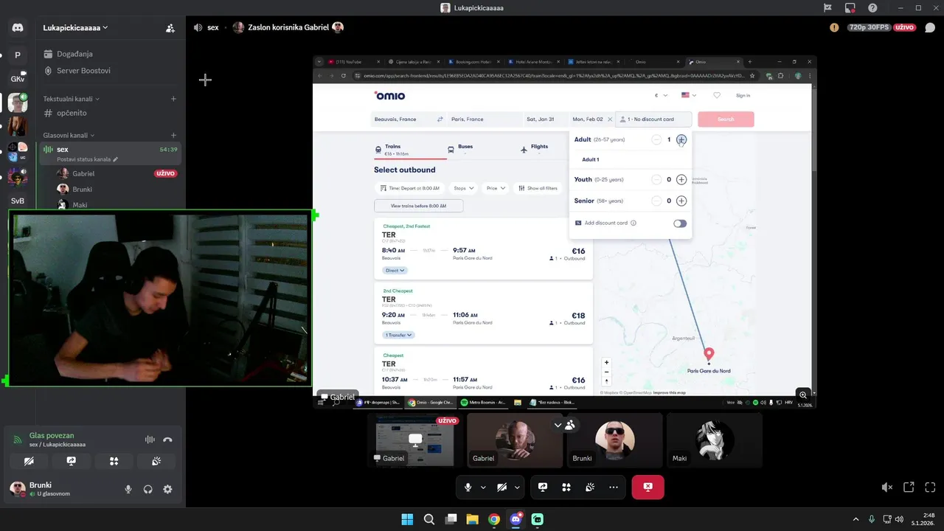Open noise suppression settings in voice panel
Viewport: 944px width, 531px height.
tap(150, 440)
